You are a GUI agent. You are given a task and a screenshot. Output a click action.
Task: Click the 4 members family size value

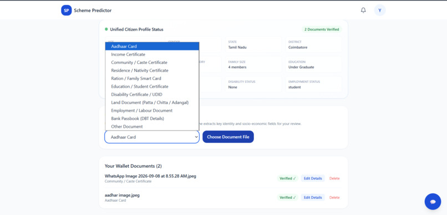tap(237, 67)
